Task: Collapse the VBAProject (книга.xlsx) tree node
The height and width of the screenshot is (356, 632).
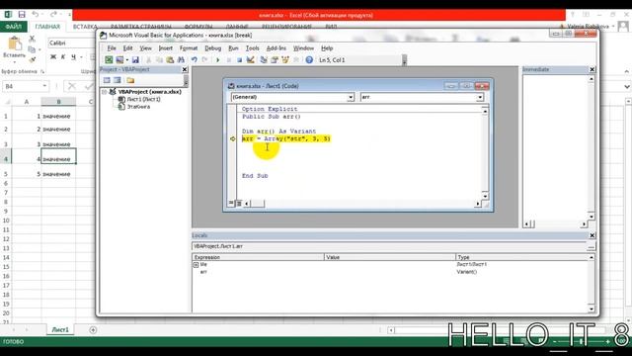Action: (105, 92)
